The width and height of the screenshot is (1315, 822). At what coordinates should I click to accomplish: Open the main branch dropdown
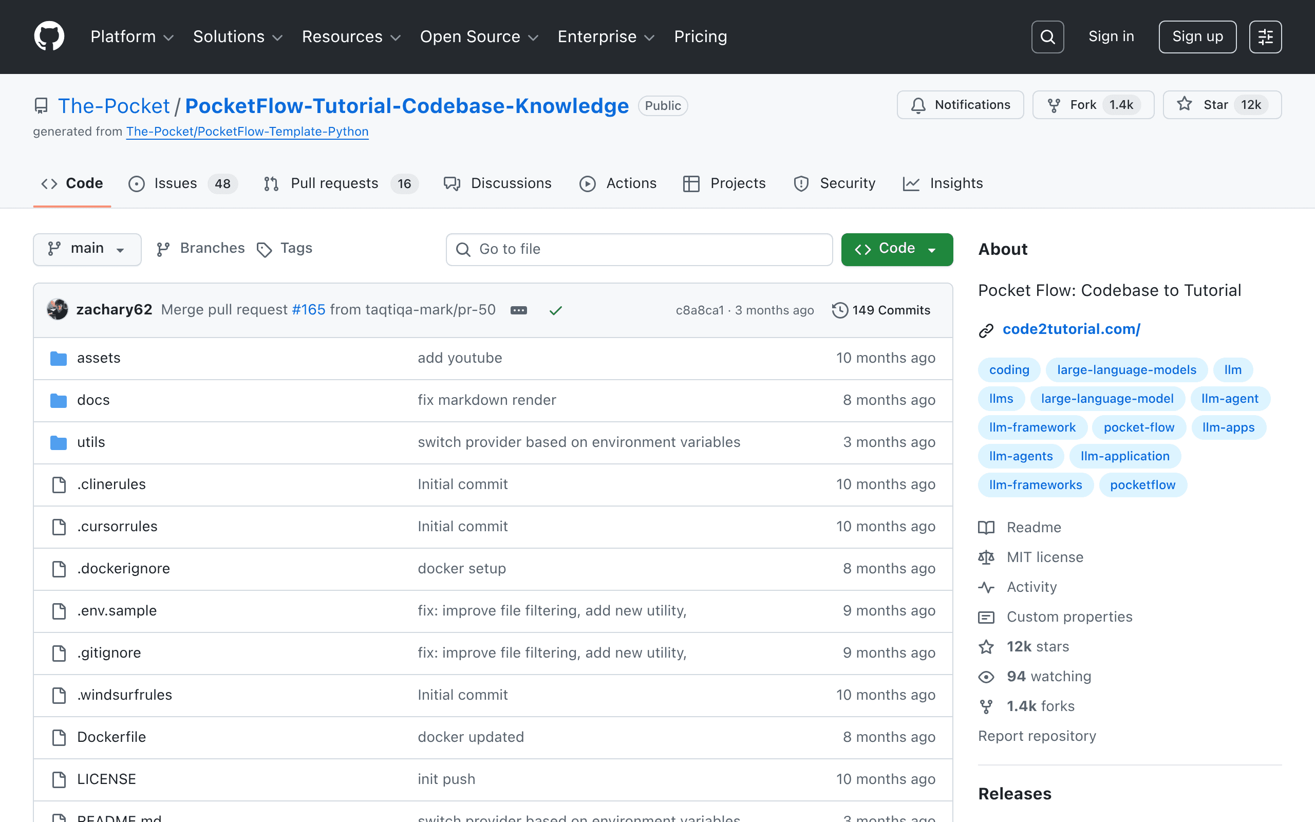[87, 249]
